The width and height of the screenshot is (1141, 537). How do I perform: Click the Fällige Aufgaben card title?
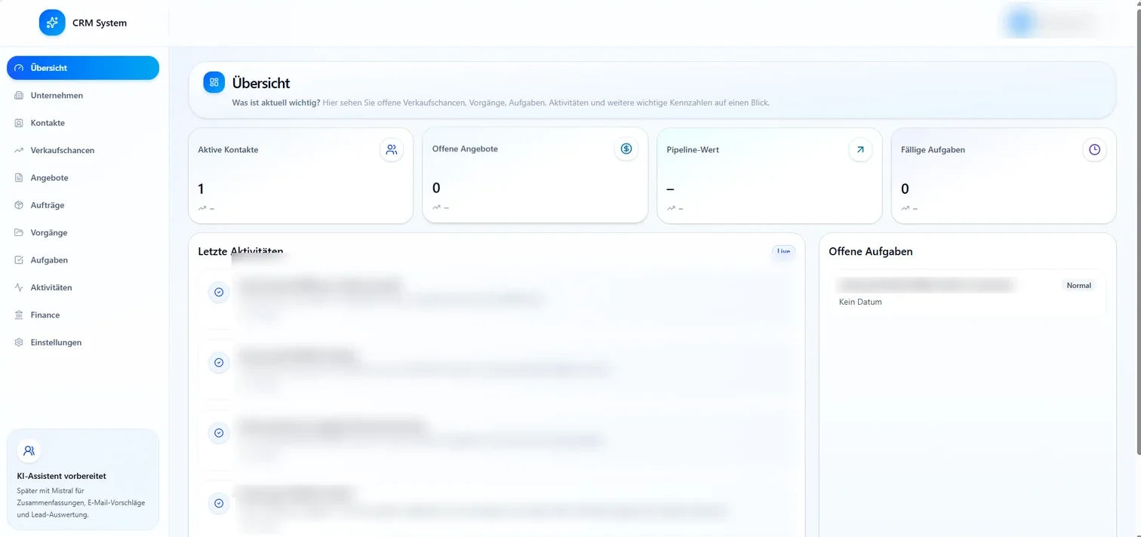coord(933,149)
